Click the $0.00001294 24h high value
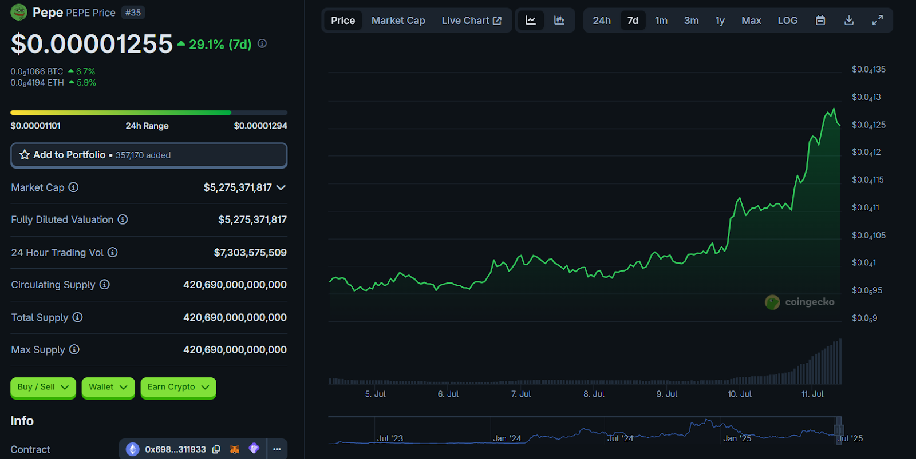916x459 pixels. point(260,126)
